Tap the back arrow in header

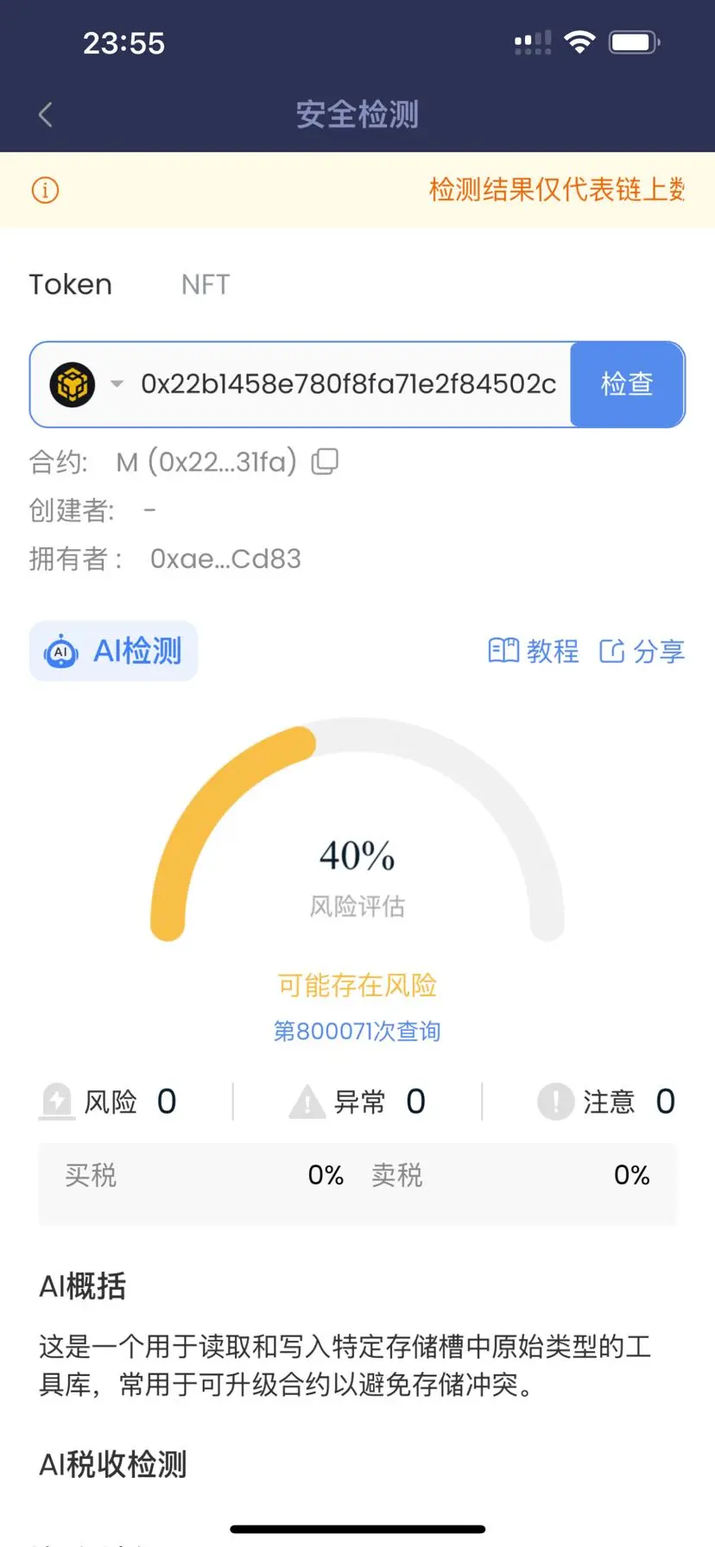click(46, 114)
